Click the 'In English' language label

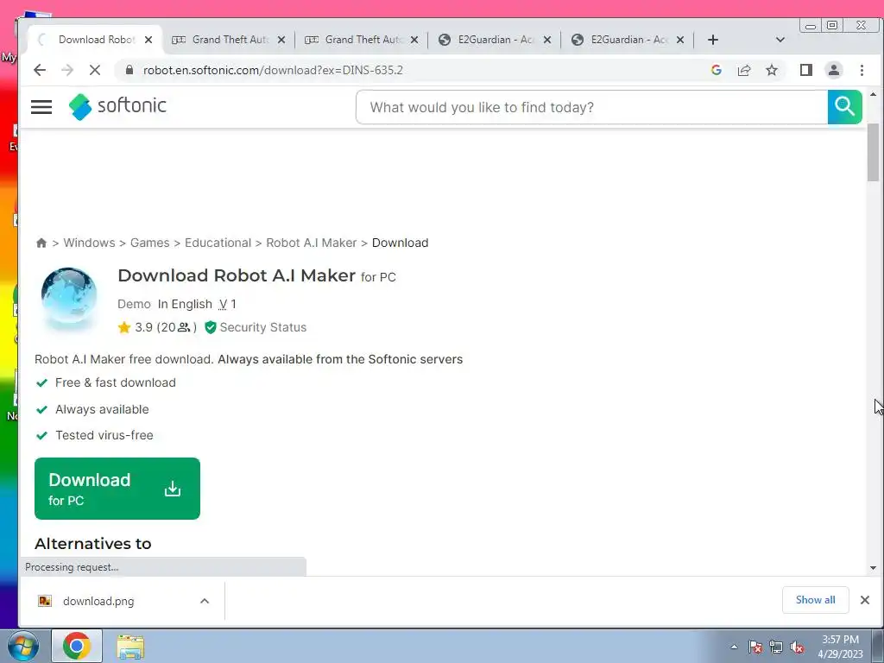pyautogui.click(x=185, y=304)
